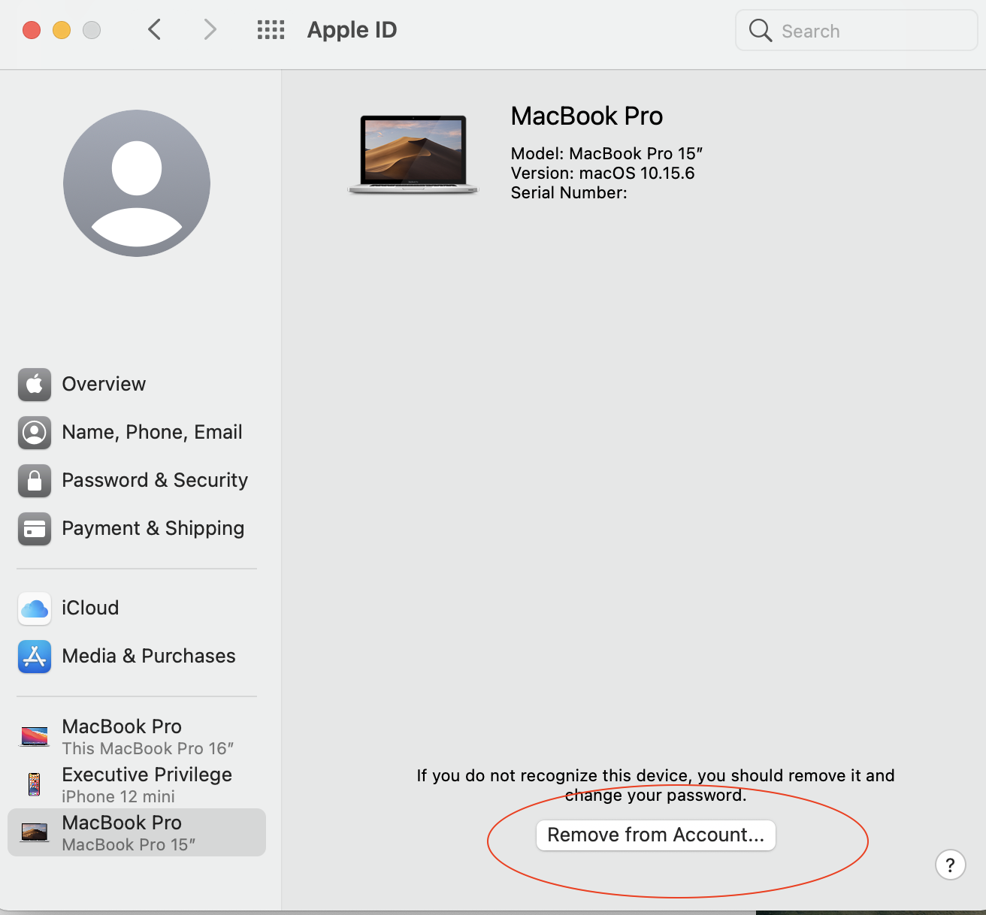This screenshot has width=986, height=915.
Task: Click the Apple logo Overview icon
Action: click(x=35, y=385)
